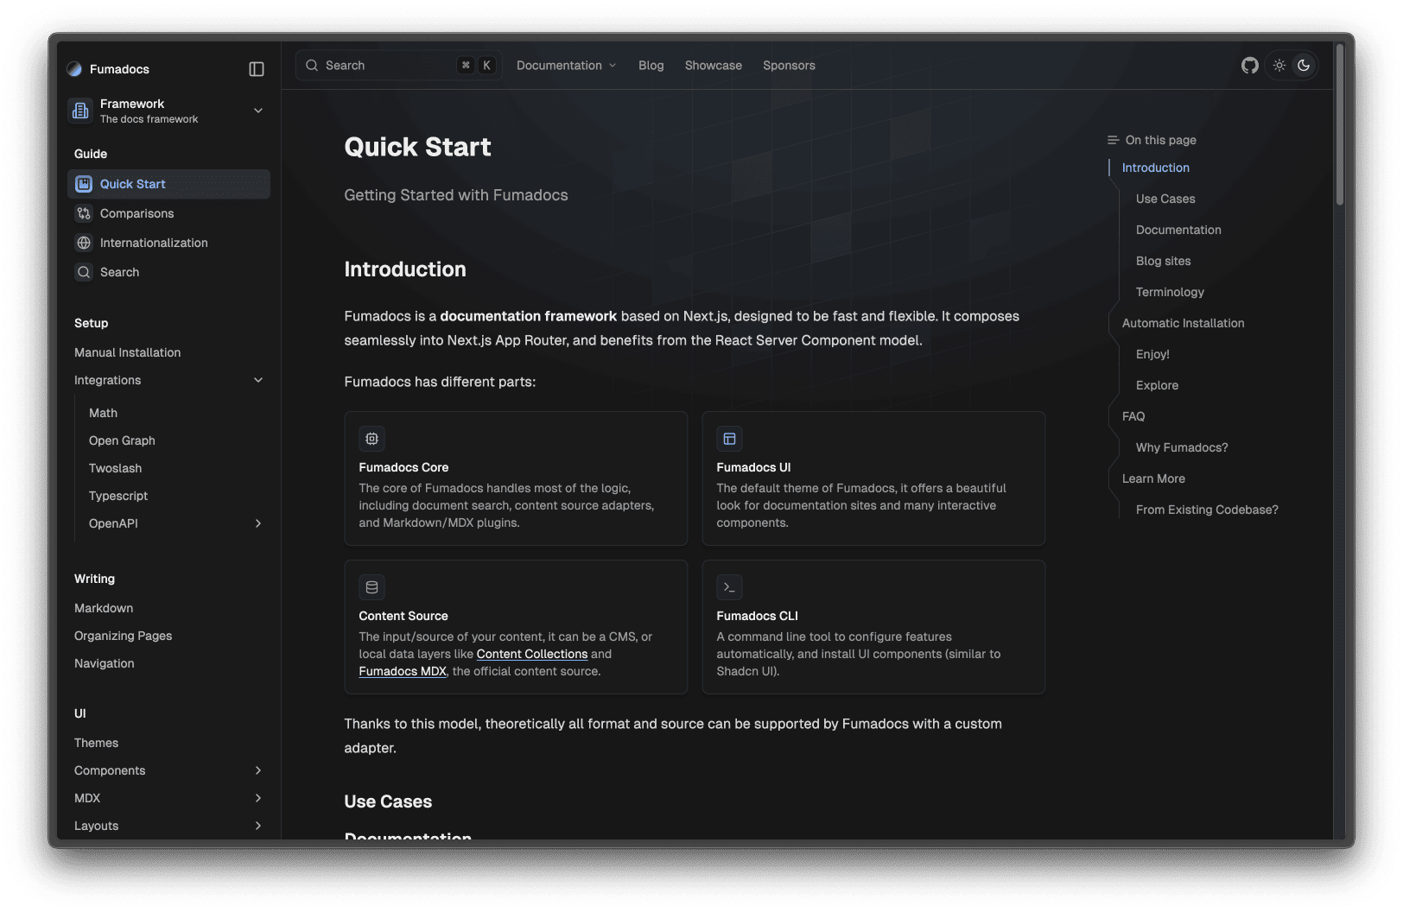
Task: Click the Fumadocs UI layout icon
Action: pyautogui.click(x=729, y=439)
